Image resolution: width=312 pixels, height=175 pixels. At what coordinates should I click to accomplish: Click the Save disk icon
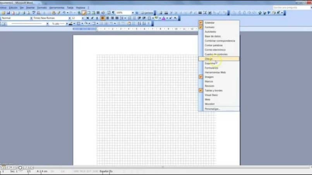pos(9,13)
